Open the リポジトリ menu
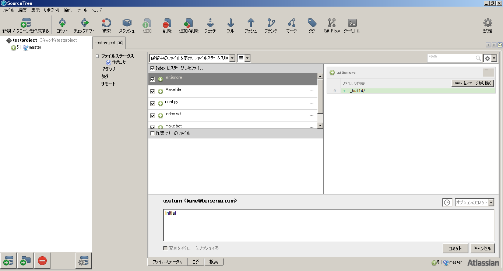The width and height of the screenshot is (503, 271). coord(51,10)
